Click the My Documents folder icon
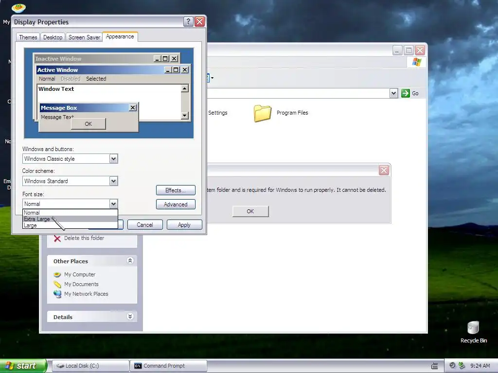This screenshot has width=498, height=373. 57,284
